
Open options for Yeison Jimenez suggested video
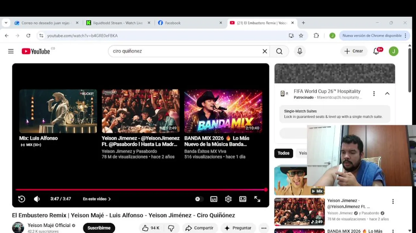pos(393,202)
